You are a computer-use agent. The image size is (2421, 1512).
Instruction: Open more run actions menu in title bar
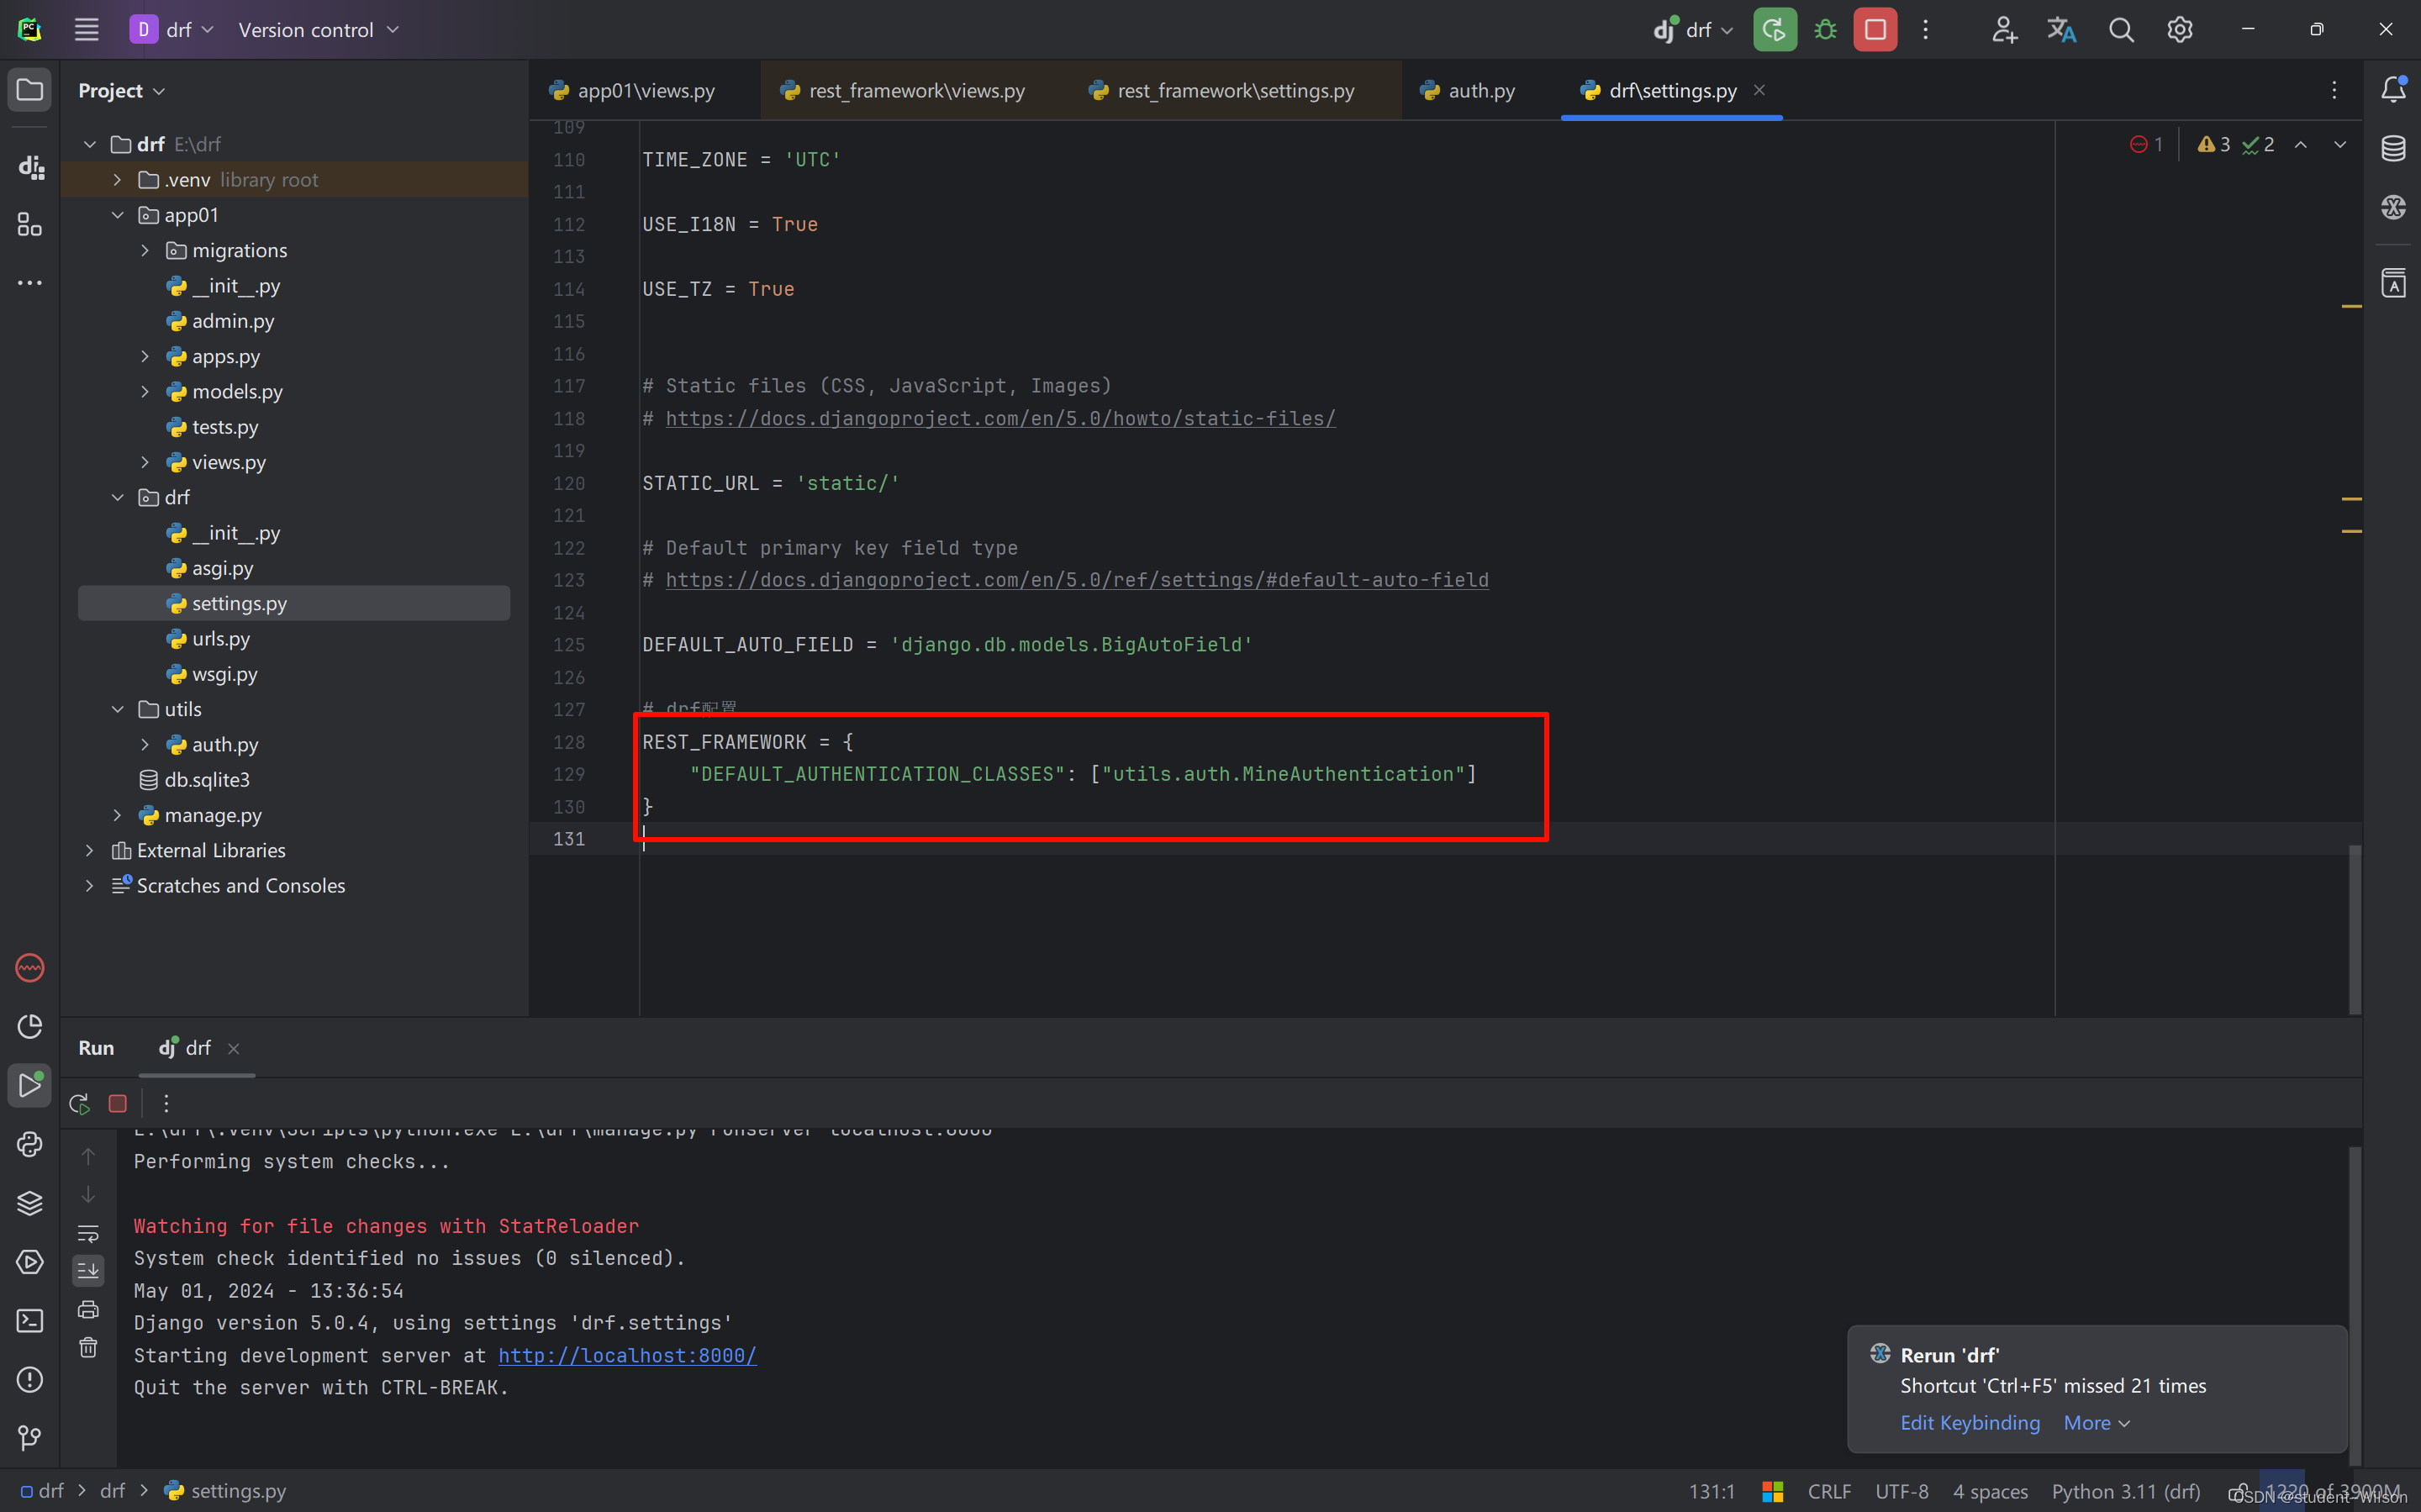(x=1925, y=30)
